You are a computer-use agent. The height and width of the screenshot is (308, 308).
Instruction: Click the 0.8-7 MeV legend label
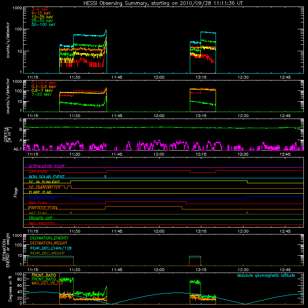[x=42, y=90]
